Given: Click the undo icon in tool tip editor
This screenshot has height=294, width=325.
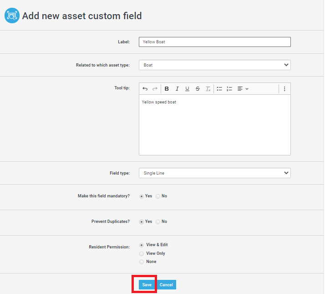Looking at the screenshot, I should [145, 89].
